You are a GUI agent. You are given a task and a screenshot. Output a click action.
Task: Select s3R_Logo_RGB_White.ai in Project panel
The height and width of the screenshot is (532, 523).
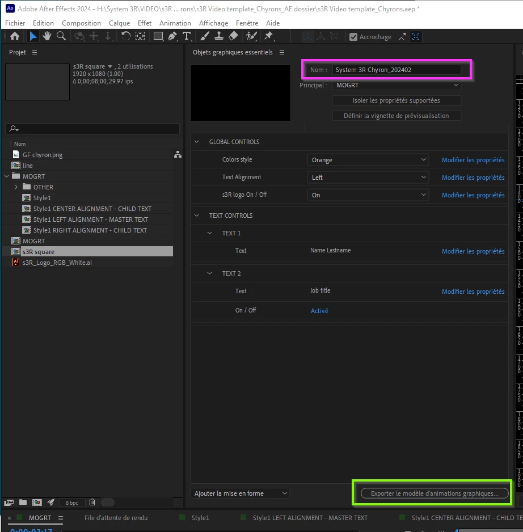(57, 262)
